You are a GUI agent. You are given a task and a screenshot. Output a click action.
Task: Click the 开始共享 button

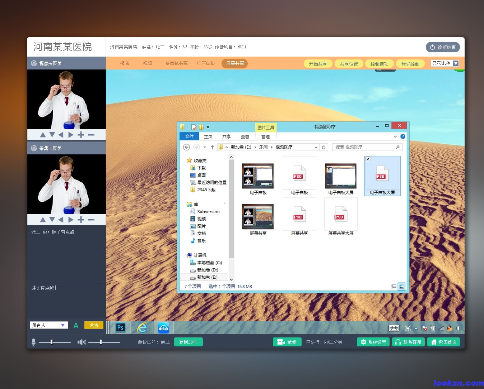pyautogui.click(x=318, y=64)
